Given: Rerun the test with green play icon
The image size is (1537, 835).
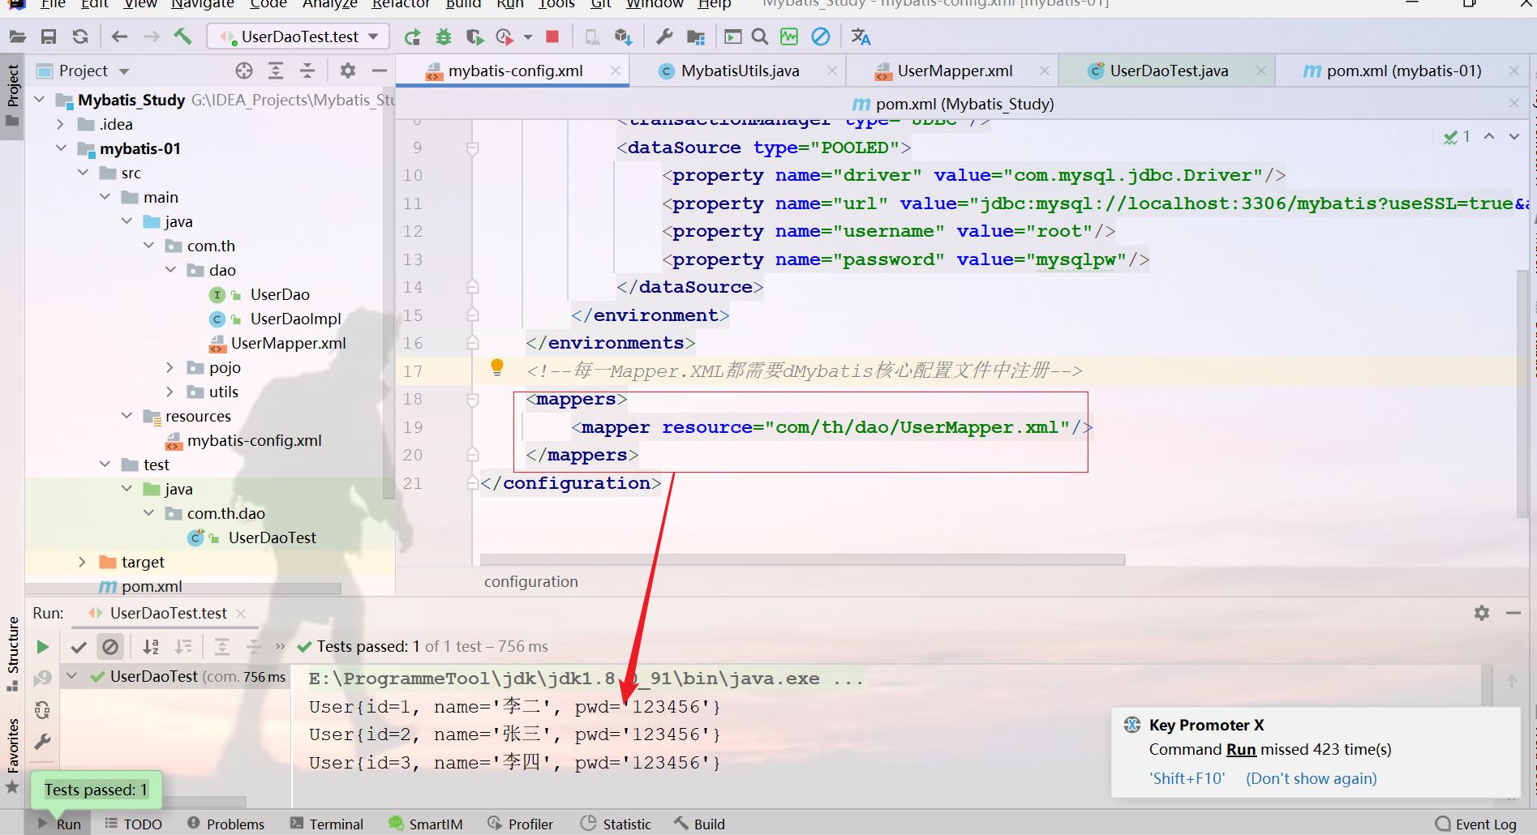Looking at the screenshot, I should 42,646.
